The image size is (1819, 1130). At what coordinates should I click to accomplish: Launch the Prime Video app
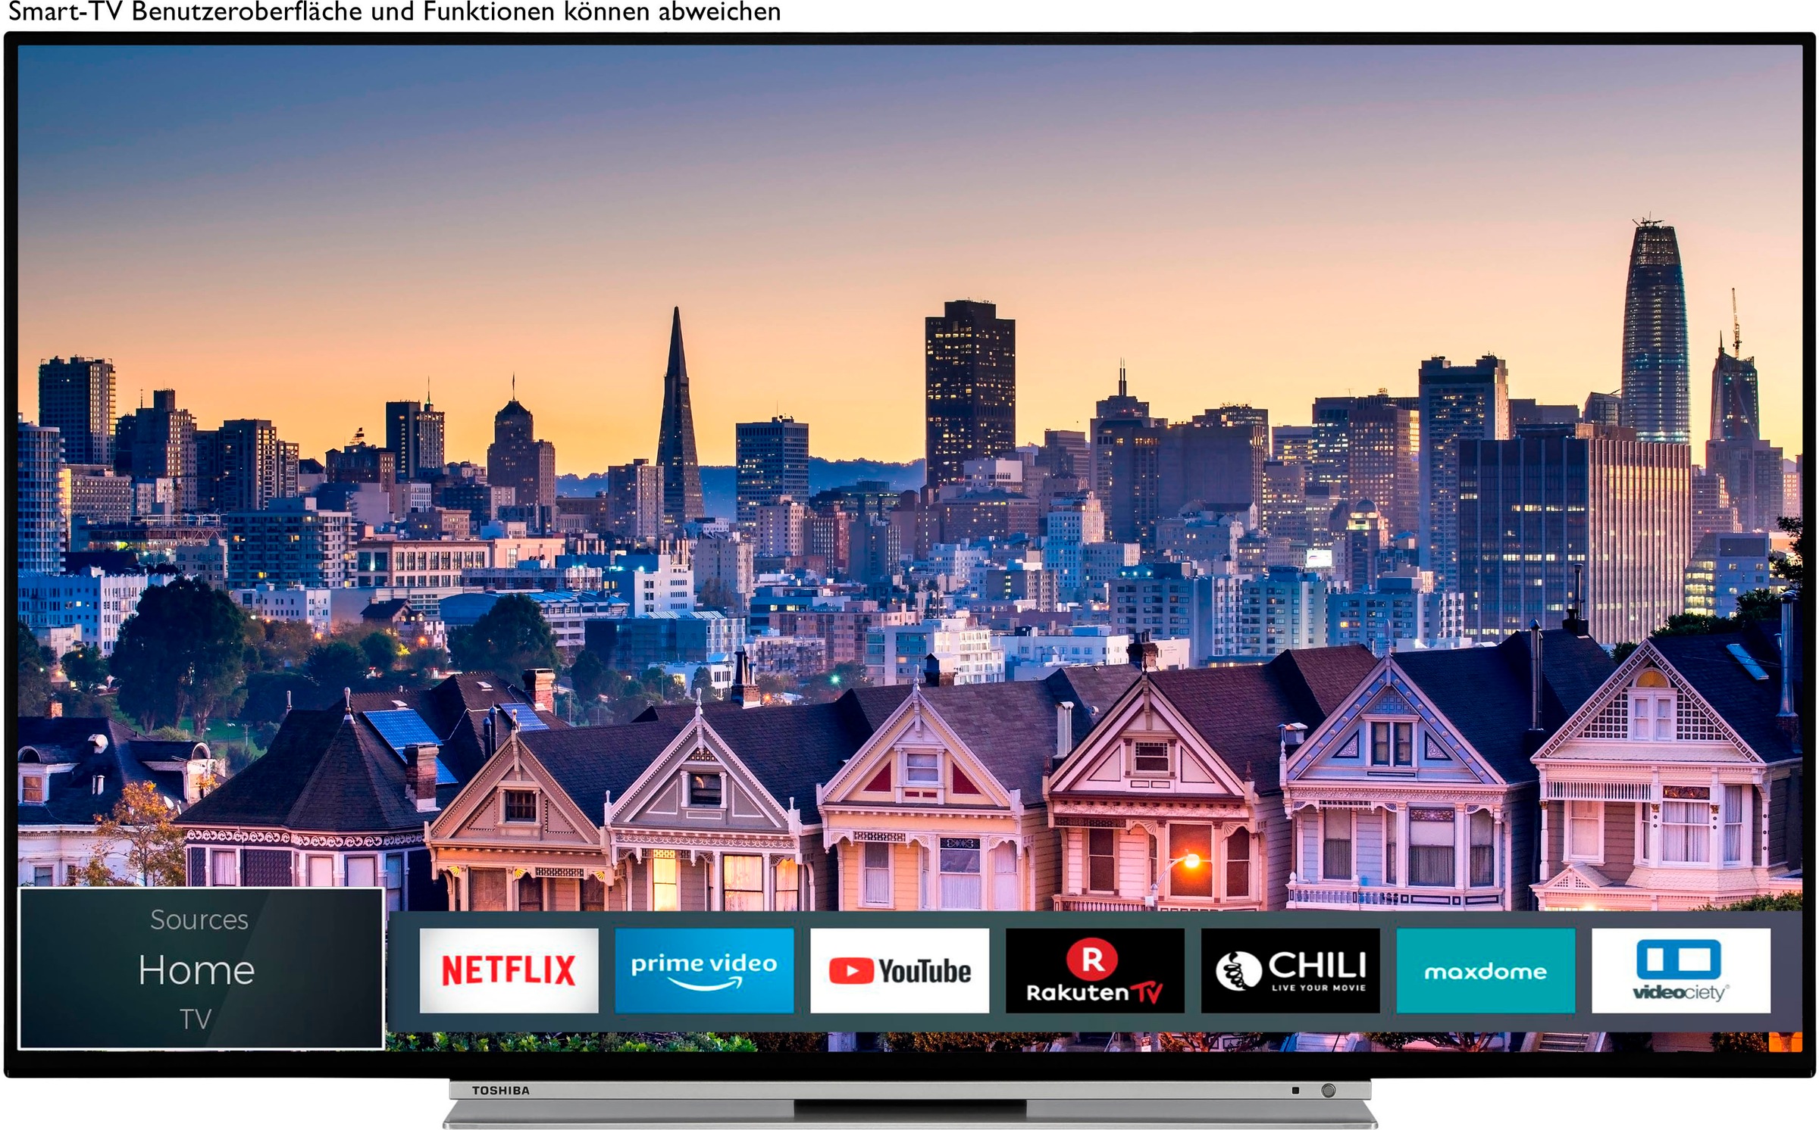click(704, 970)
